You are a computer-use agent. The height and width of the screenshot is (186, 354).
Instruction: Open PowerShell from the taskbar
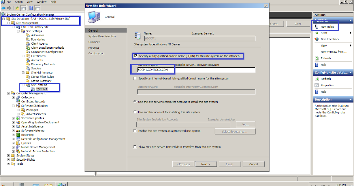pos(35,184)
